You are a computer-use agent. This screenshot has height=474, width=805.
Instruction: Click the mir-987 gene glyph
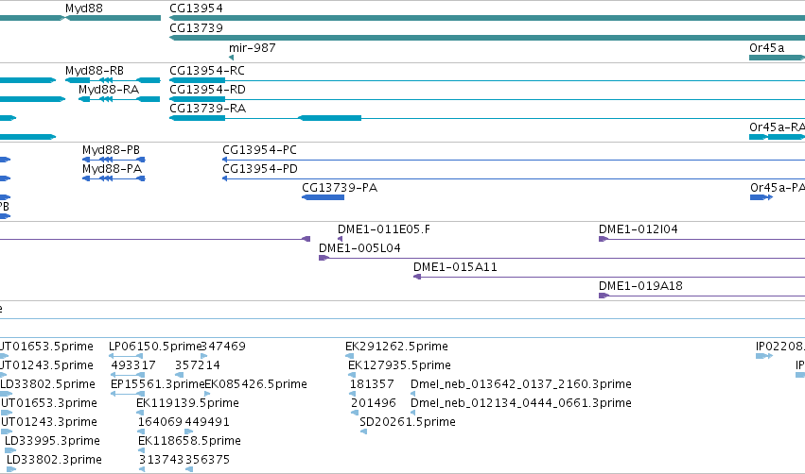[231, 58]
